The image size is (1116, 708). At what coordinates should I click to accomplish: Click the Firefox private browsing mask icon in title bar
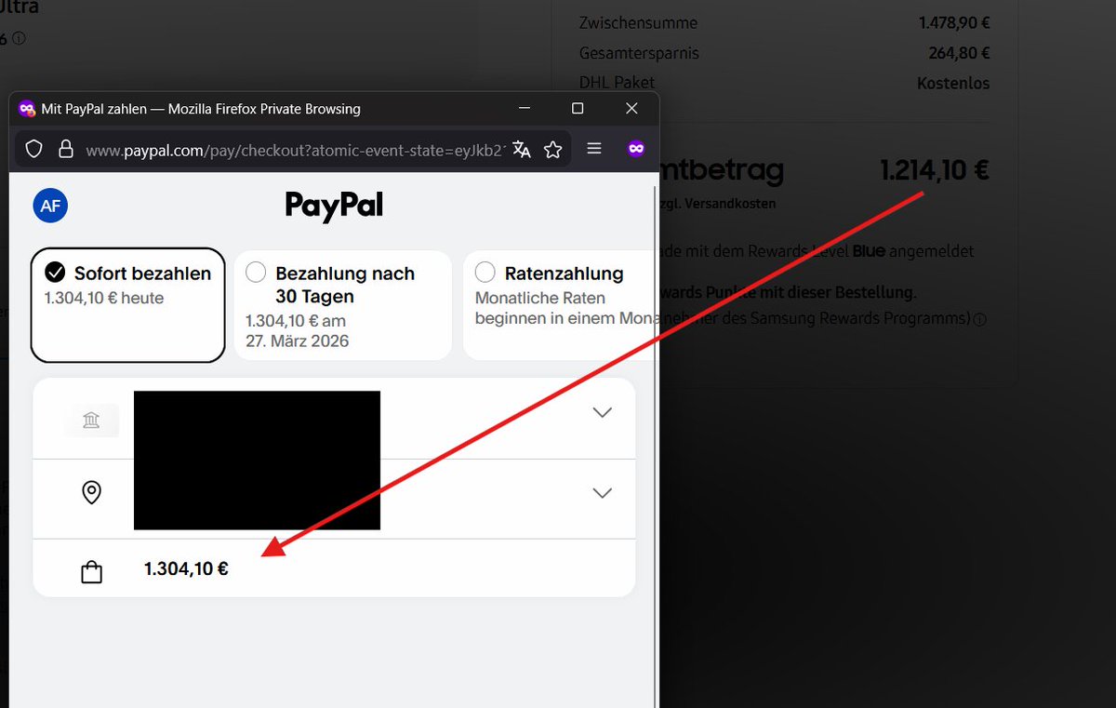point(27,109)
